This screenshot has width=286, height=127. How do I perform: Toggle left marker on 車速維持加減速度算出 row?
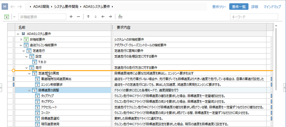[13, 79]
